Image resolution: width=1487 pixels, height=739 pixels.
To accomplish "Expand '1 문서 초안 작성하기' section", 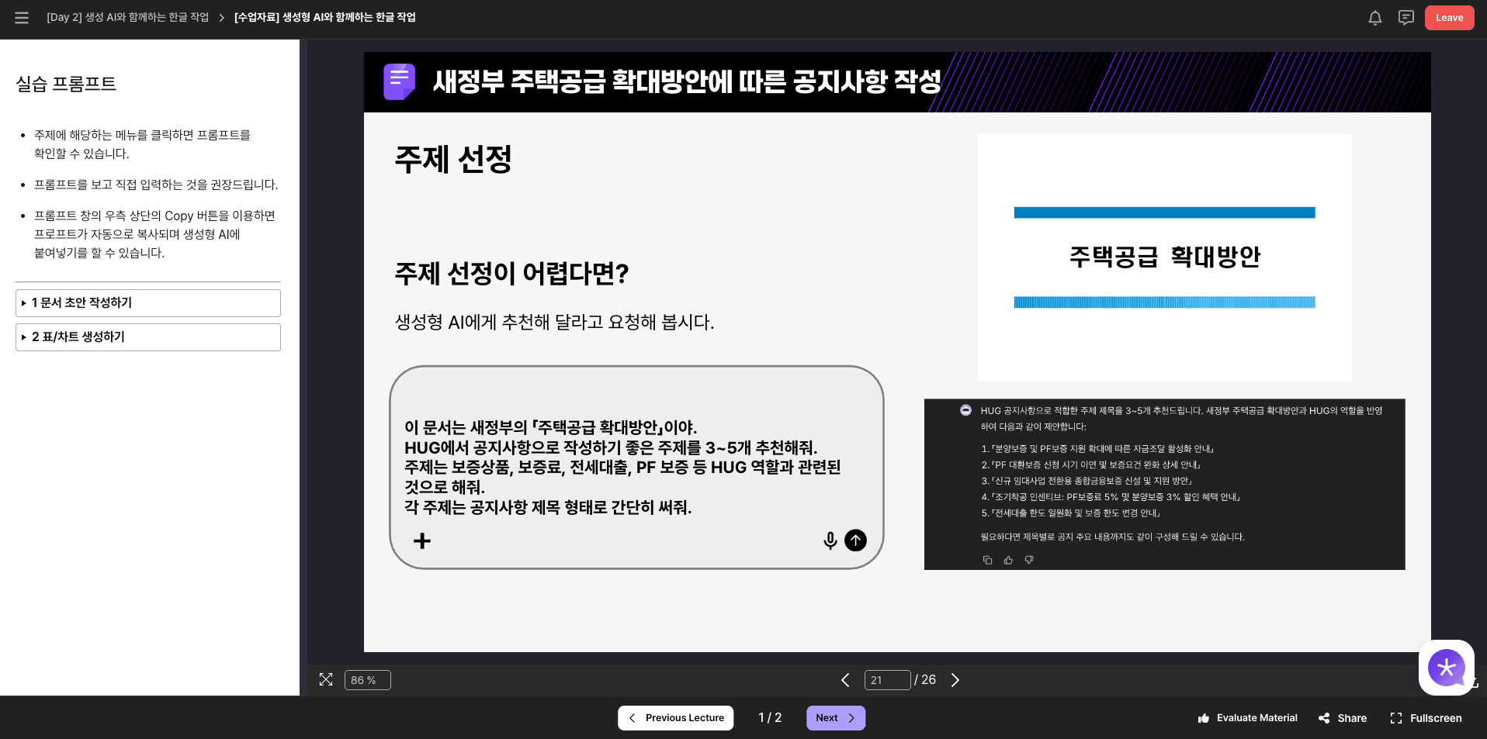I will point(147,303).
